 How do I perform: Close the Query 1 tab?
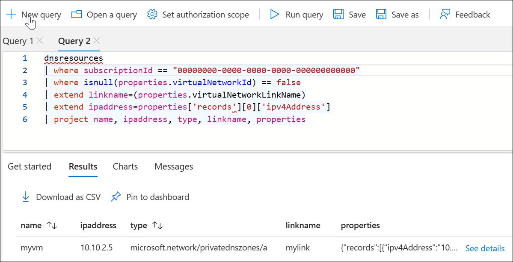pos(39,41)
